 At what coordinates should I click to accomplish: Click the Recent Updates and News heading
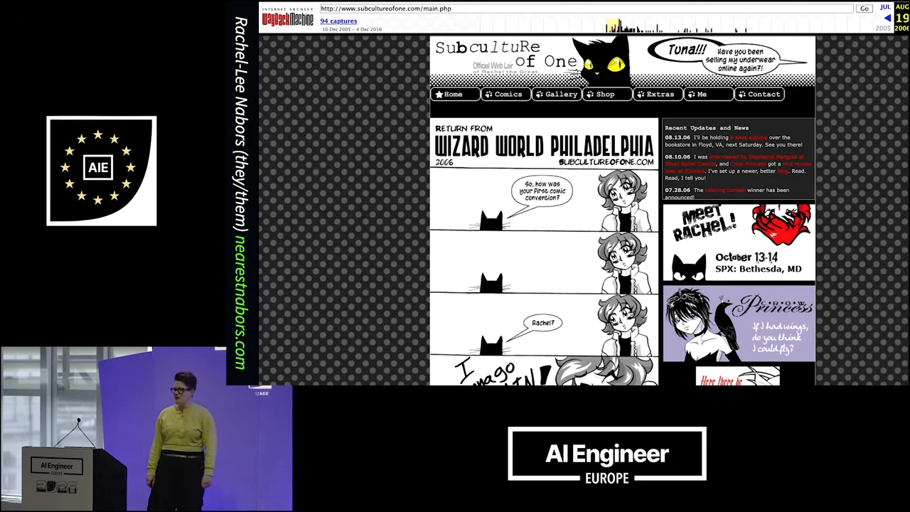click(707, 128)
